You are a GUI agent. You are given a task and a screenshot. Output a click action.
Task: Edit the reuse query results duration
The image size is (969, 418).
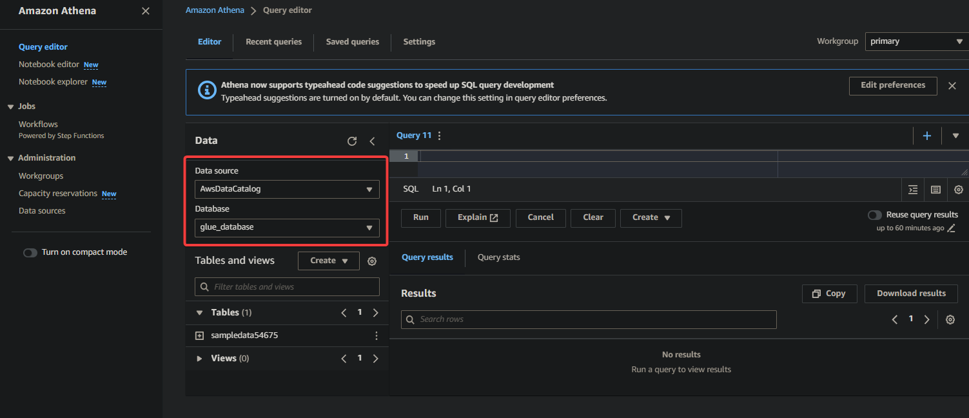(952, 228)
